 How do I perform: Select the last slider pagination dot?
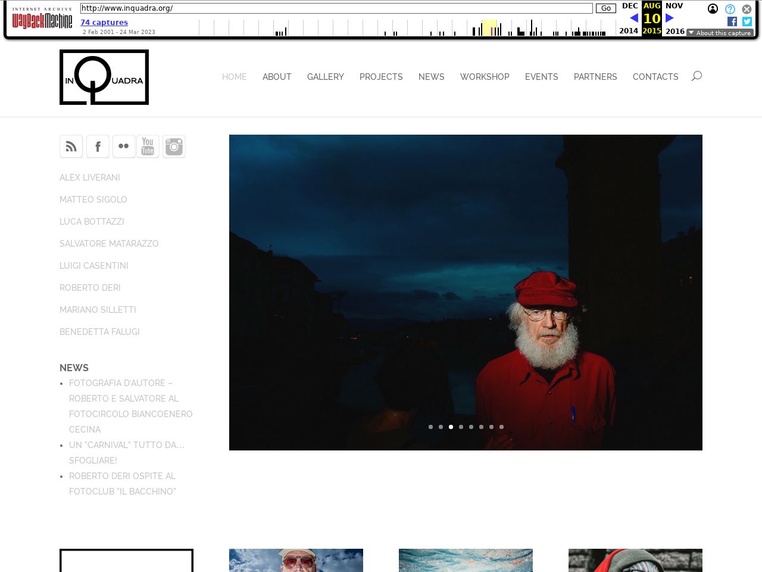[x=501, y=427]
